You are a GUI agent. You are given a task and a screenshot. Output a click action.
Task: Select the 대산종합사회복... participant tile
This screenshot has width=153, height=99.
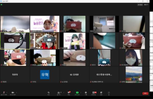(104, 75)
